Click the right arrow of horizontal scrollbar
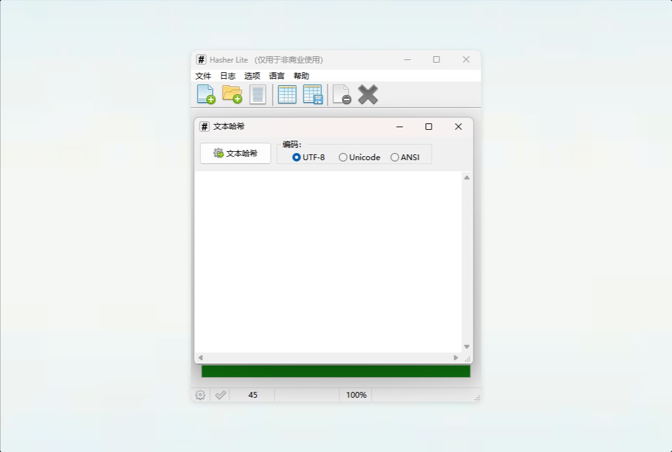 click(x=456, y=357)
